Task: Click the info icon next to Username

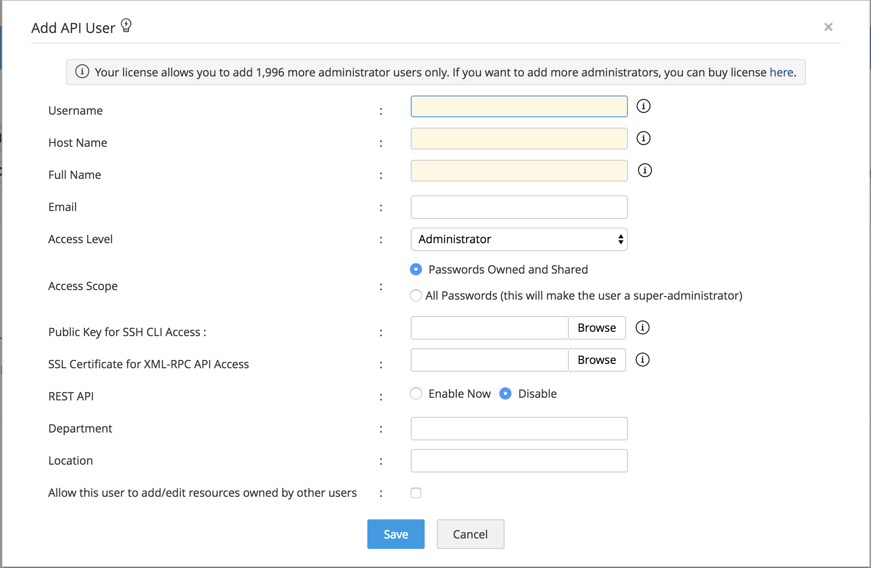Action: tap(643, 106)
